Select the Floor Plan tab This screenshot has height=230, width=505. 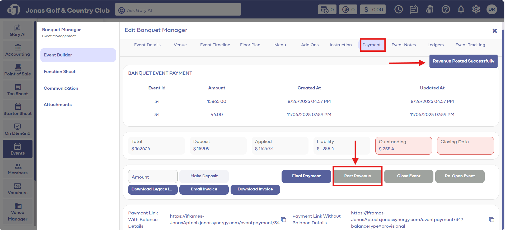250,45
